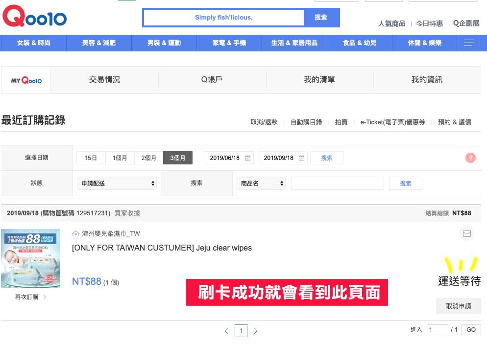The width and height of the screenshot is (487, 344).
Task: Open the end date calendar icon
Action: [x=301, y=158]
